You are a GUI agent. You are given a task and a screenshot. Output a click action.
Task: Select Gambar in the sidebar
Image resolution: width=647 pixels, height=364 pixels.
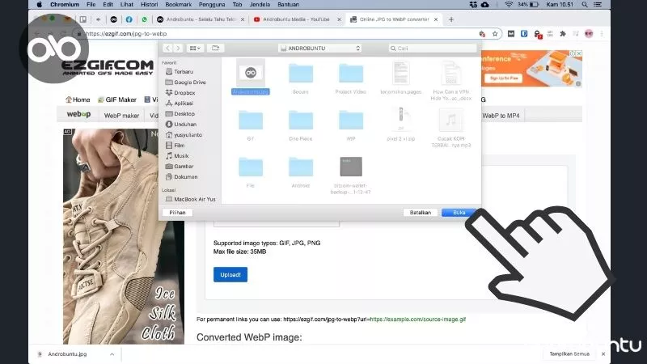[x=179, y=167]
